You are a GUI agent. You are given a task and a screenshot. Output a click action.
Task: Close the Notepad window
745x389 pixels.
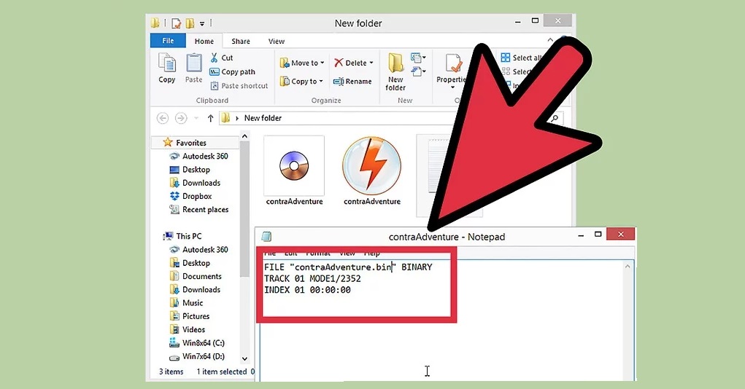point(621,235)
